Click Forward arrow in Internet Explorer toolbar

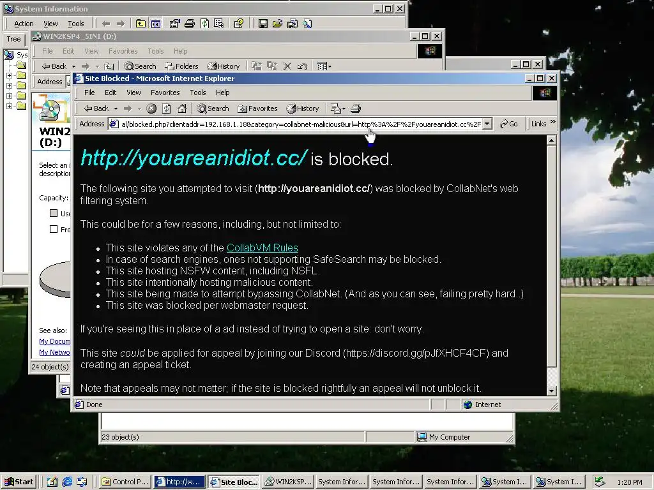tap(128, 108)
